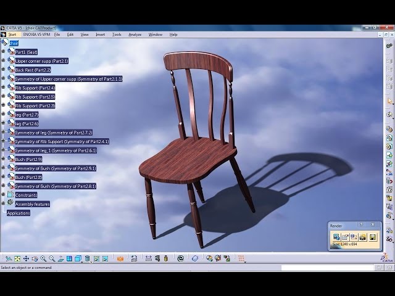Open the ENOVIA V5 VPM menu
Image resolution: width=395 pixels, height=296 pixels.
pos(37,35)
